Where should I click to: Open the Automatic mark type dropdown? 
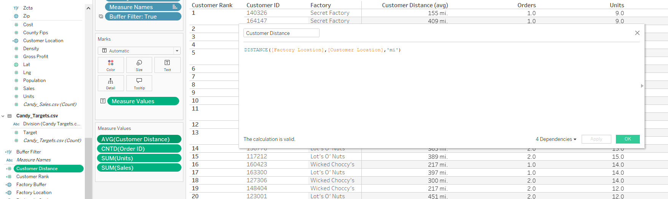pyautogui.click(x=139, y=51)
